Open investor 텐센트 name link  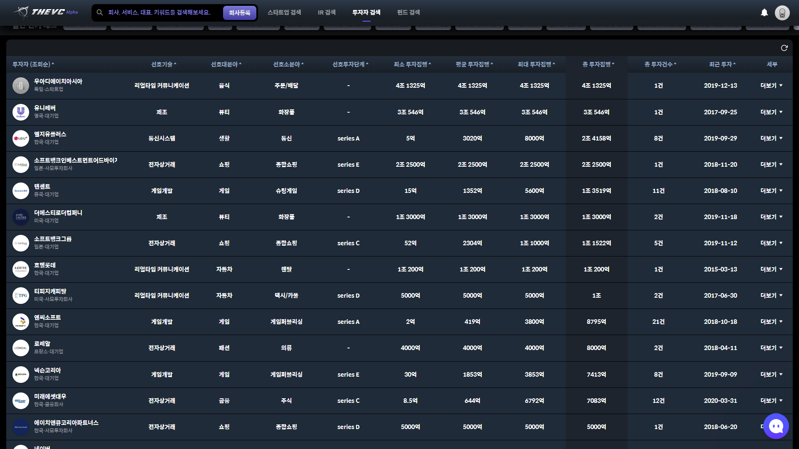pyautogui.click(x=42, y=187)
